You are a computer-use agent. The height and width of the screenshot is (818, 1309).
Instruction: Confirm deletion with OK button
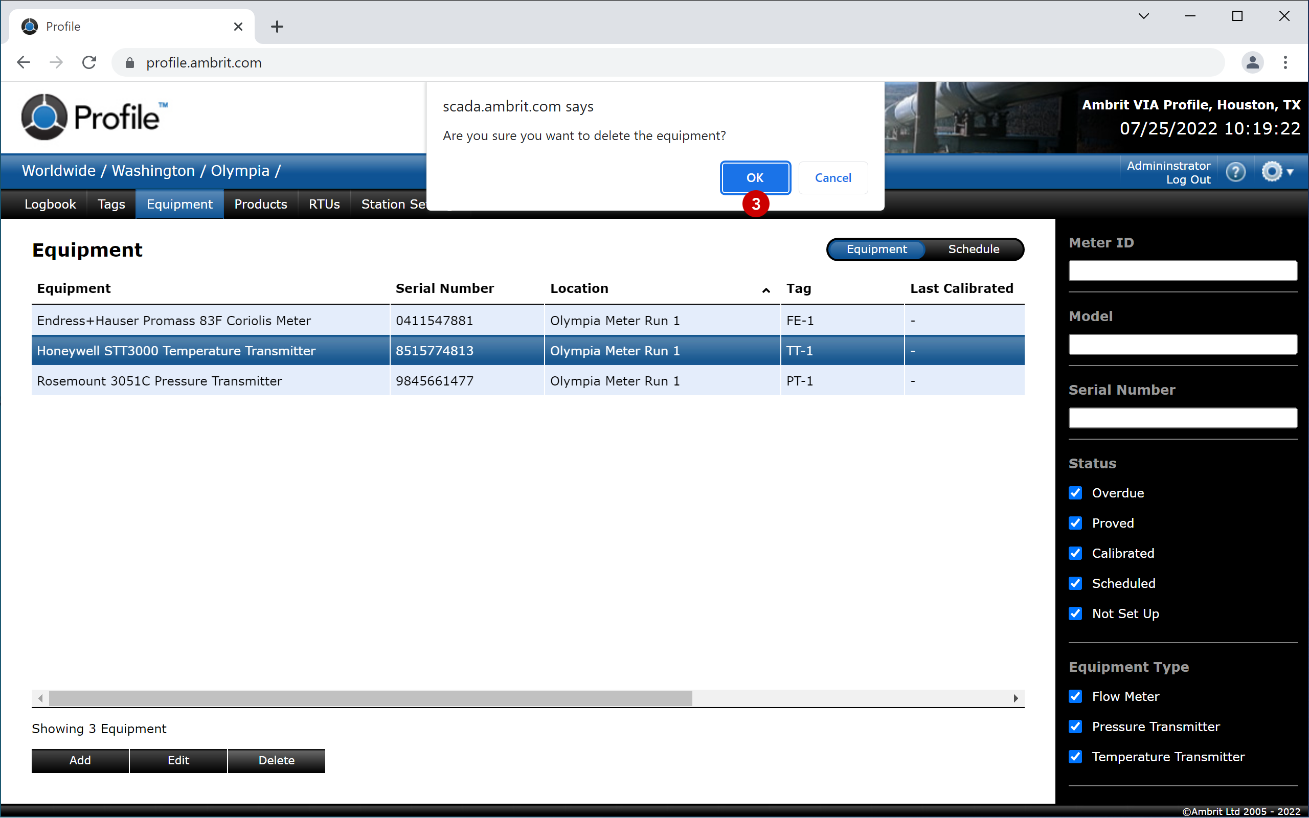click(755, 177)
